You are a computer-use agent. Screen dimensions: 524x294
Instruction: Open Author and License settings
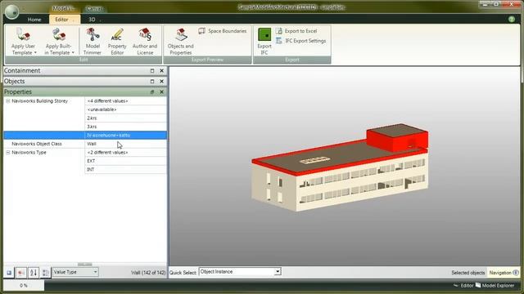click(145, 41)
